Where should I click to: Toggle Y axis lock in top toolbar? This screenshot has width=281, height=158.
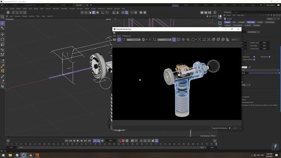click(x=17, y=12)
